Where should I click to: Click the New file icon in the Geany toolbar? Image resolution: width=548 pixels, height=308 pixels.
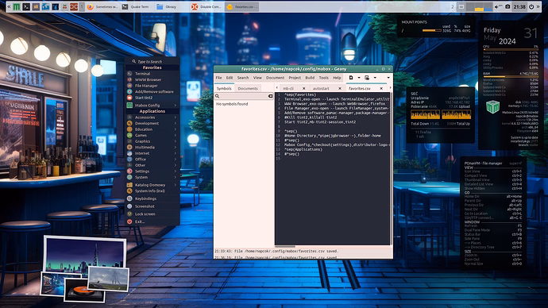point(351,78)
